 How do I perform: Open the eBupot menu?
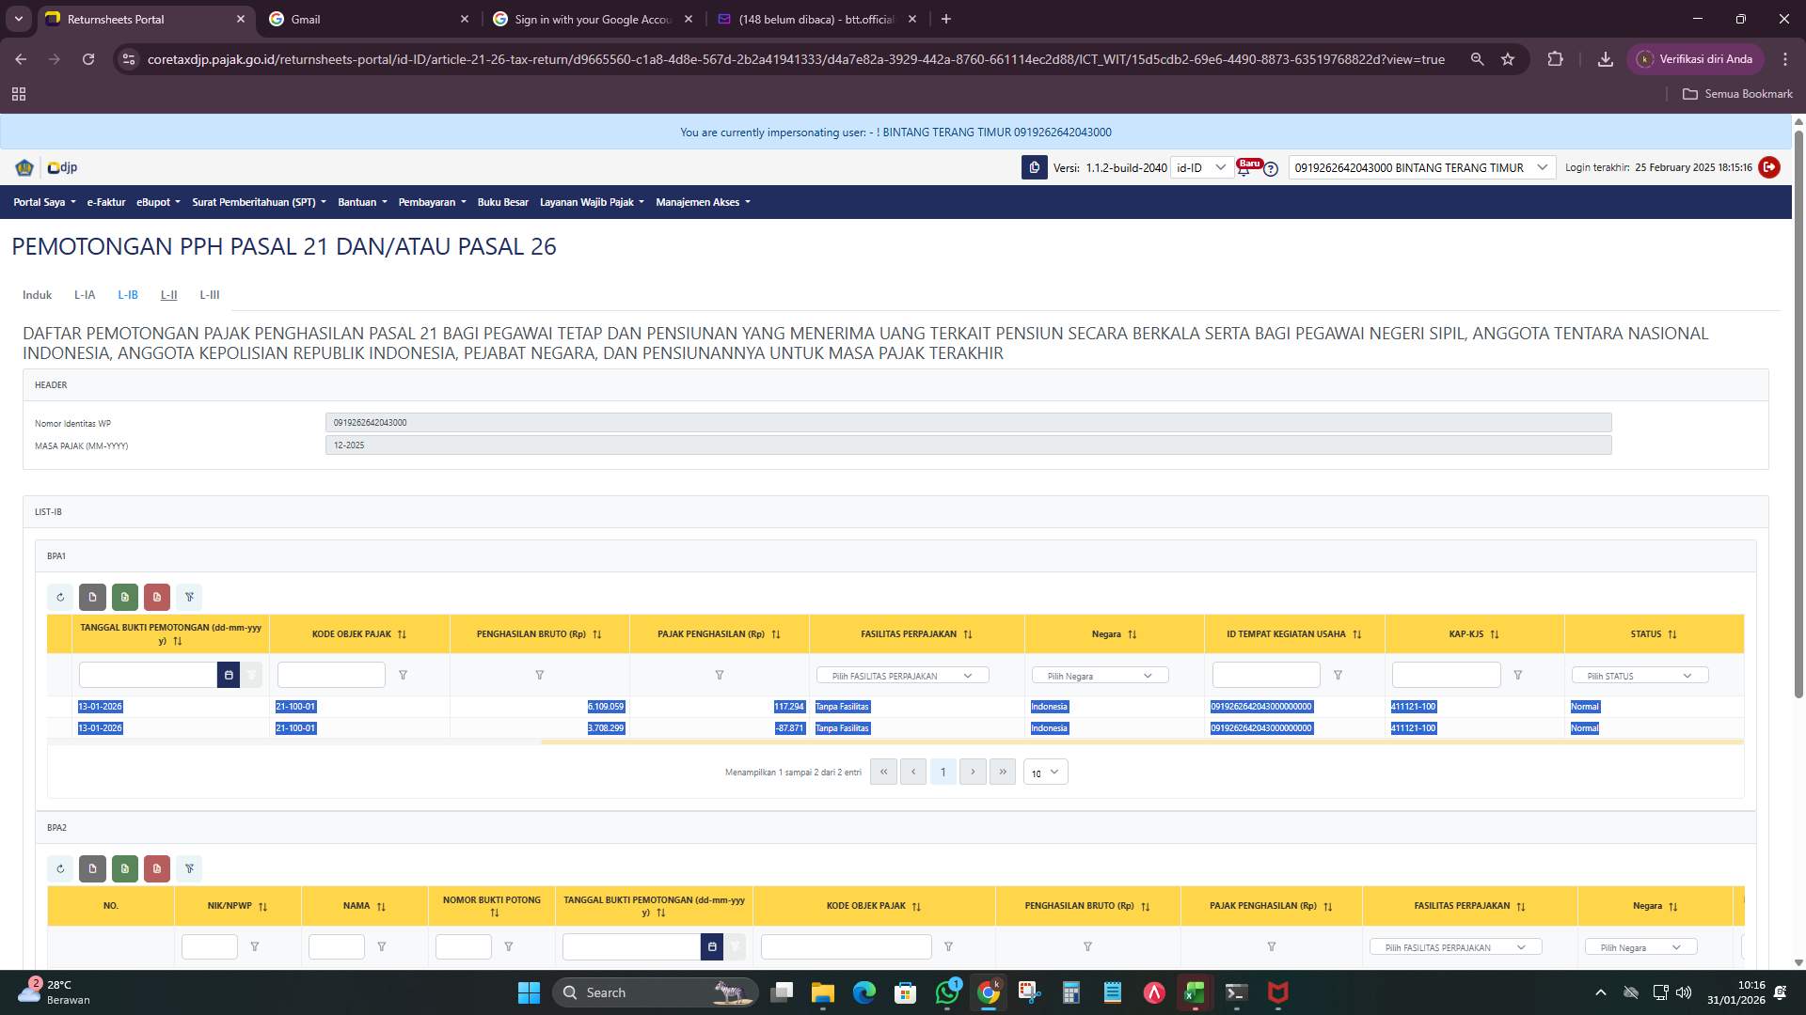157,202
